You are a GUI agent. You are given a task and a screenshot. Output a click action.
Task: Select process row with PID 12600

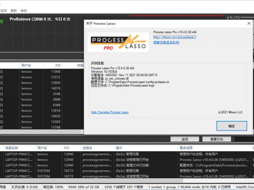42,82
